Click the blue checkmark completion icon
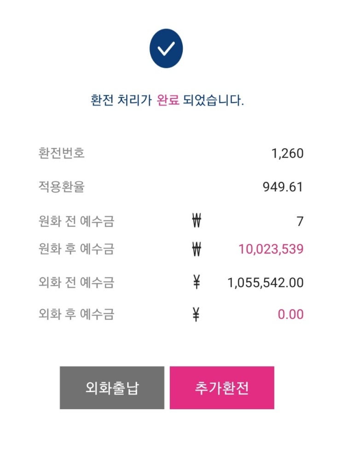The height and width of the screenshot is (464, 342). pyautogui.click(x=166, y=48)
